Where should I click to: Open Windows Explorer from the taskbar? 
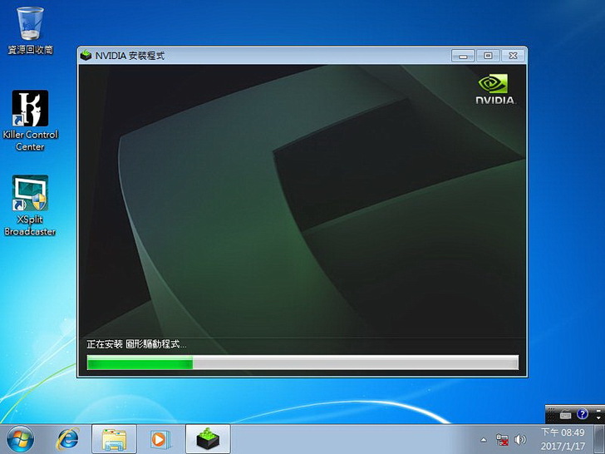click(114, 439)
